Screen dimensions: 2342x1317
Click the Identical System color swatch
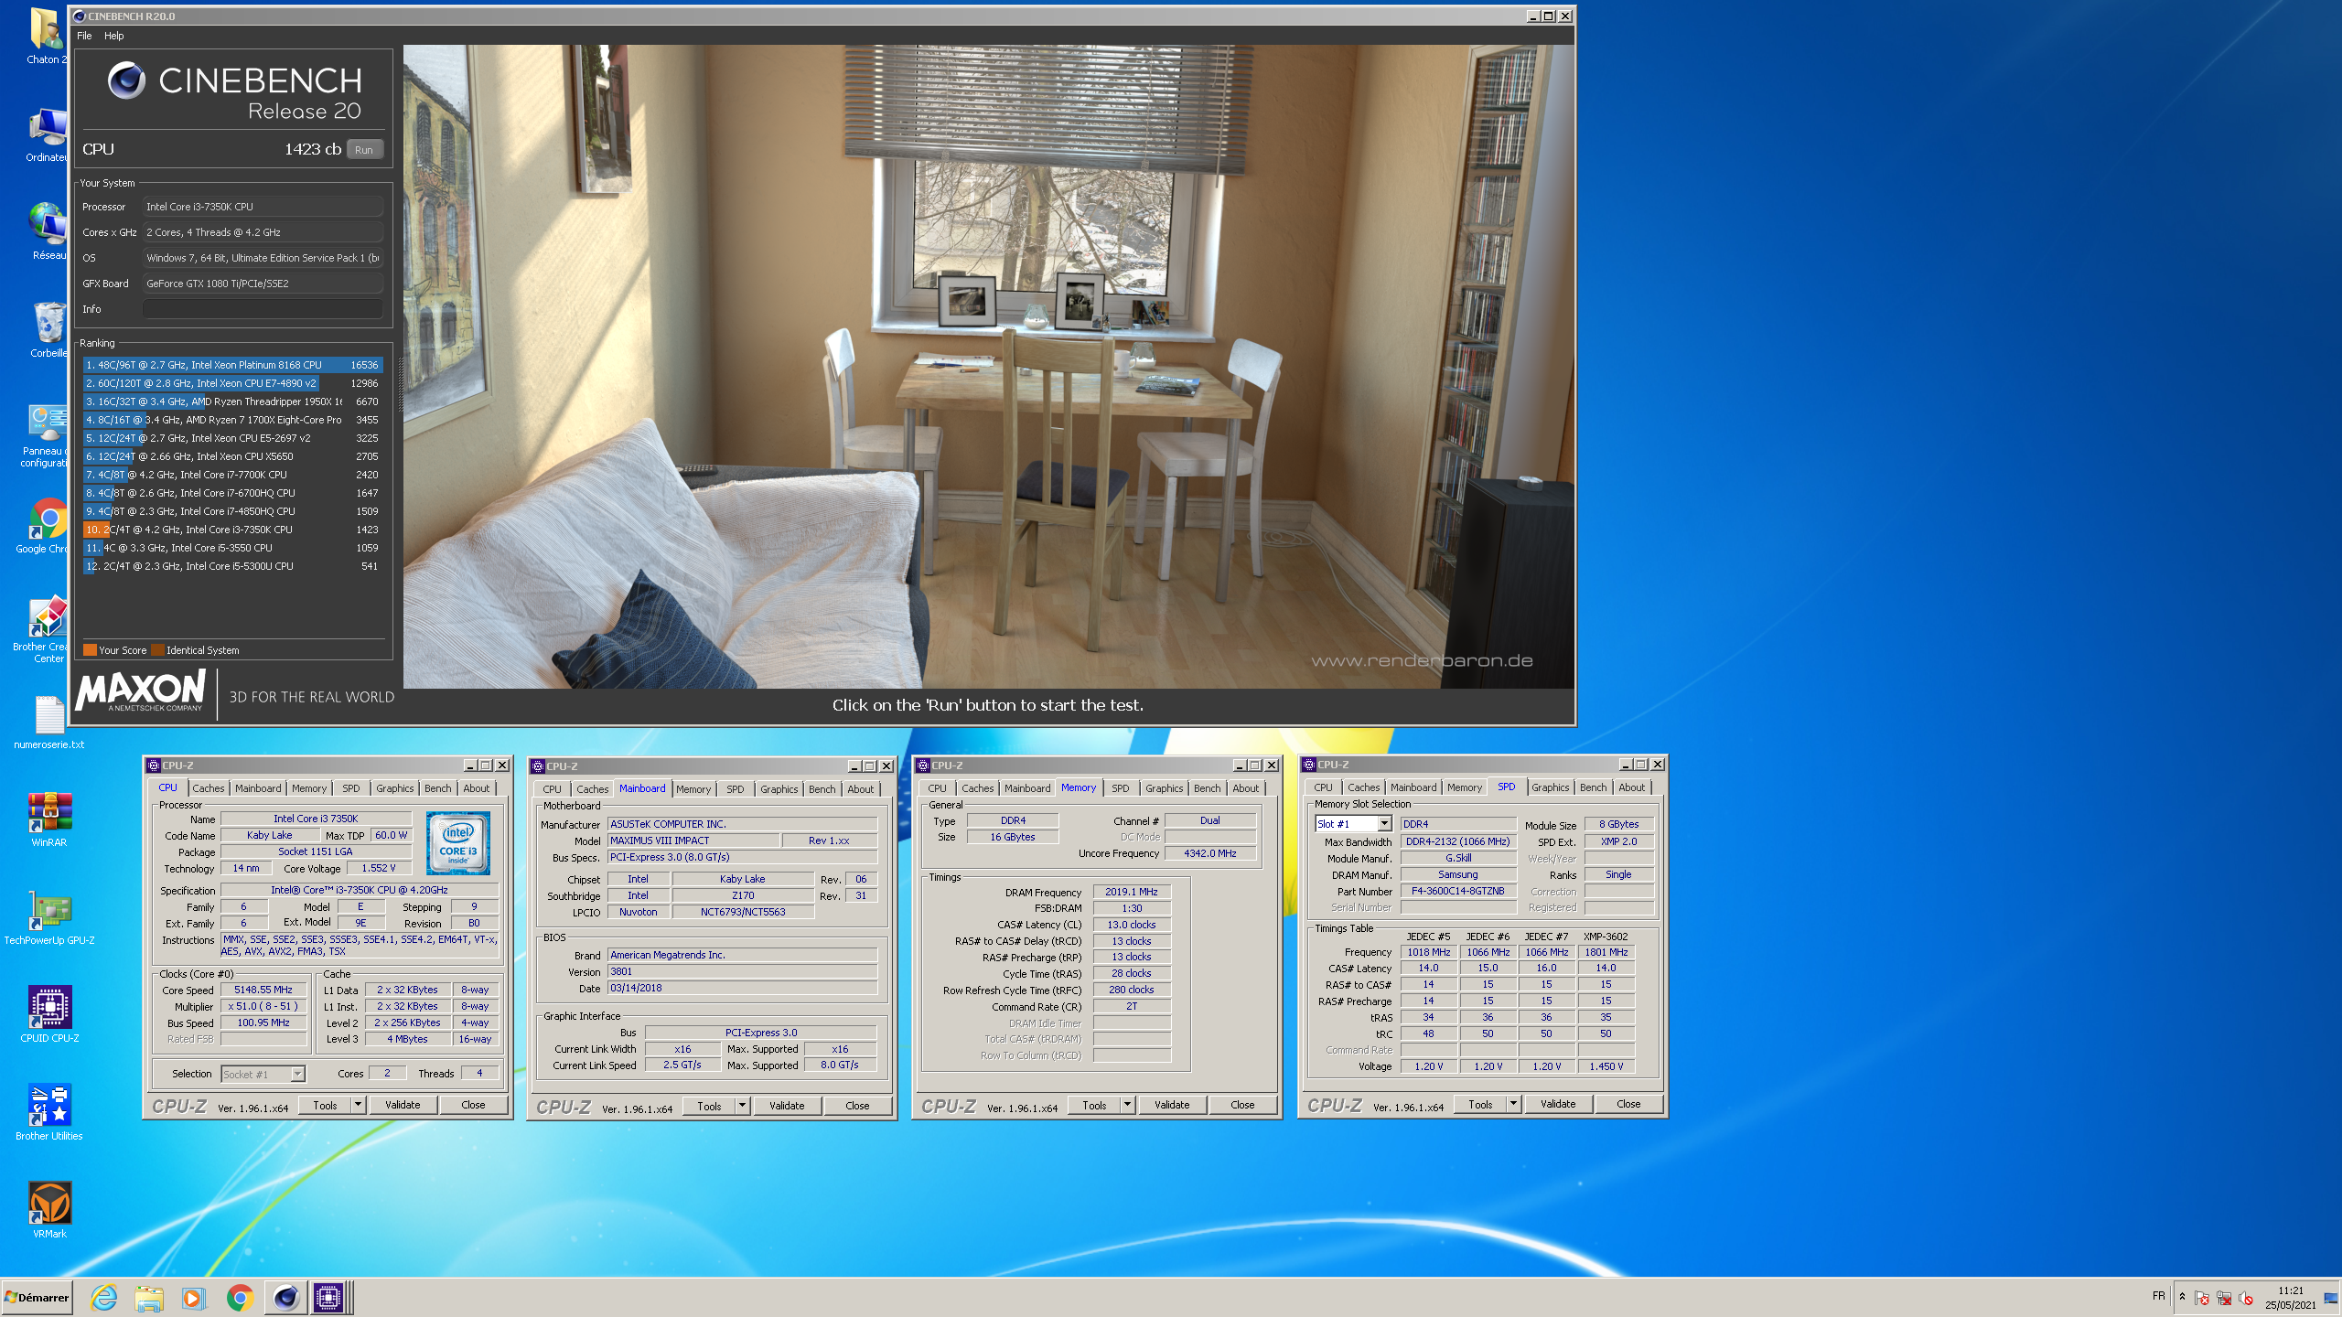pos(157,650)
